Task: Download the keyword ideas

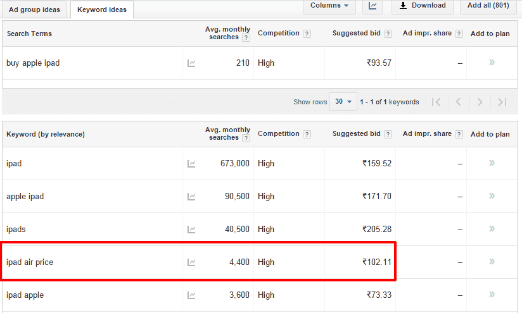Action: point(423,6)
